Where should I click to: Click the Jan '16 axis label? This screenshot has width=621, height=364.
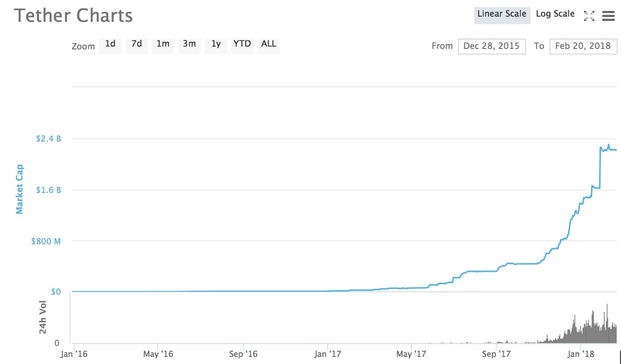pos(74,354)
